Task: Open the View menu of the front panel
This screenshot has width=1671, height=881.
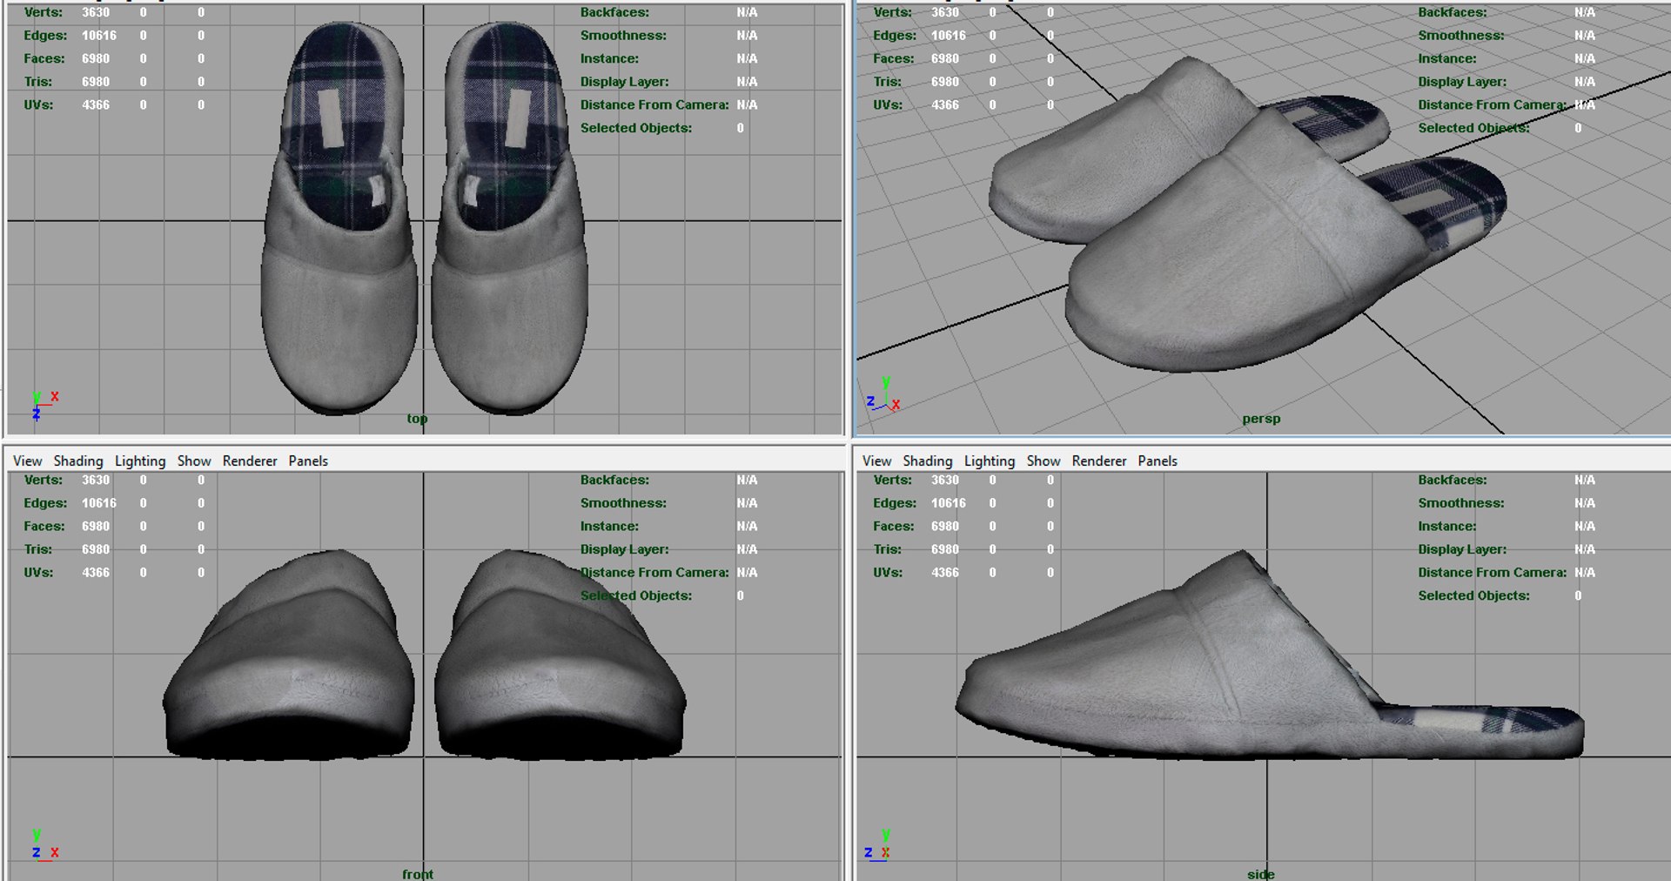Action: (28, 461)
